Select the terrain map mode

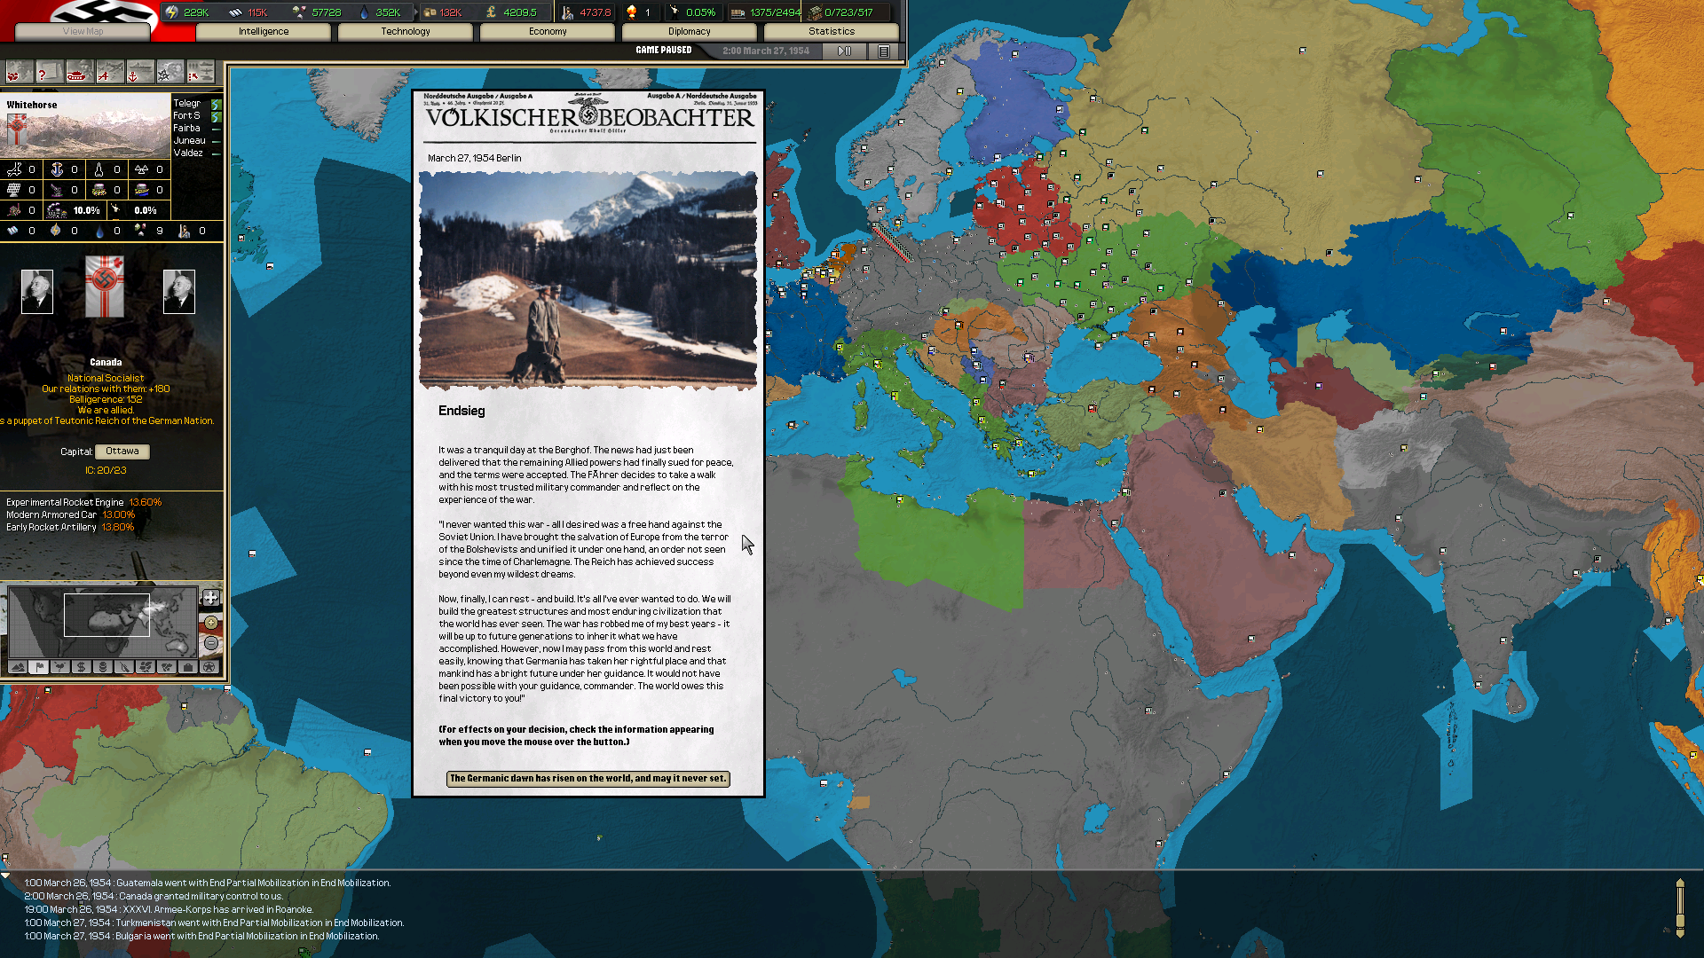click(17, 667)
